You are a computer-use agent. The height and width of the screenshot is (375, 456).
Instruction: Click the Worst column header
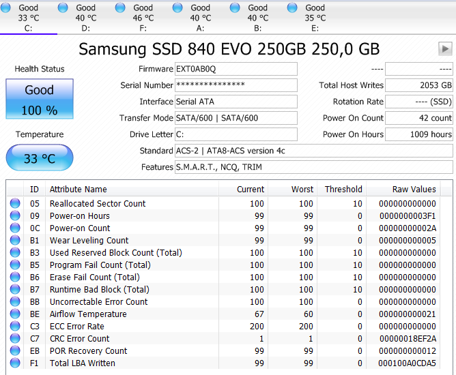pos(293,190)
